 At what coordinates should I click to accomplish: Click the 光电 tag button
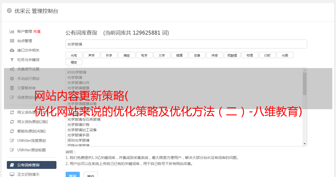pyautogui.click(x=74, y=55)
